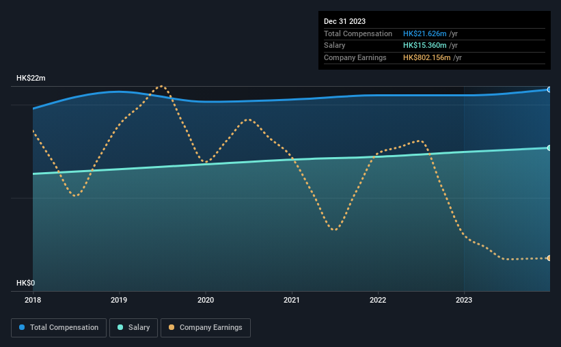Viewport: 561px width, 347px height.
Task: Click the teal dot in Salary legend
Action: [120, 327]
